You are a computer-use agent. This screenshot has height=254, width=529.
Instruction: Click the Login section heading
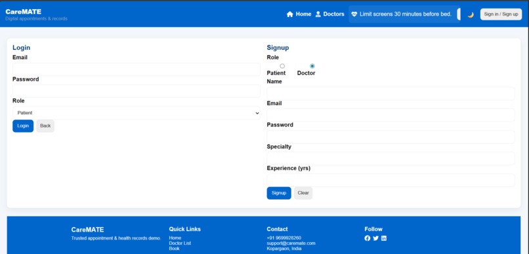click(21, 47)
